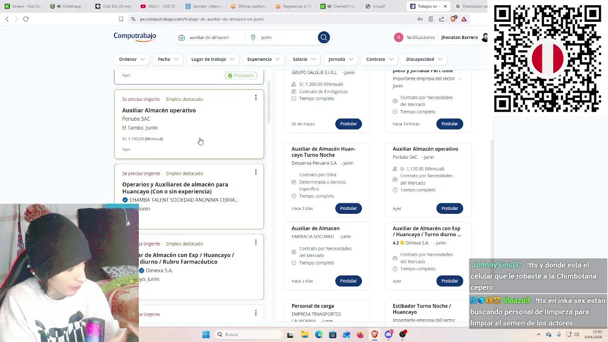Close the Trabajos de tab
Image resolution: width=608 pixels, height=342 pixels.
[445, 6]
